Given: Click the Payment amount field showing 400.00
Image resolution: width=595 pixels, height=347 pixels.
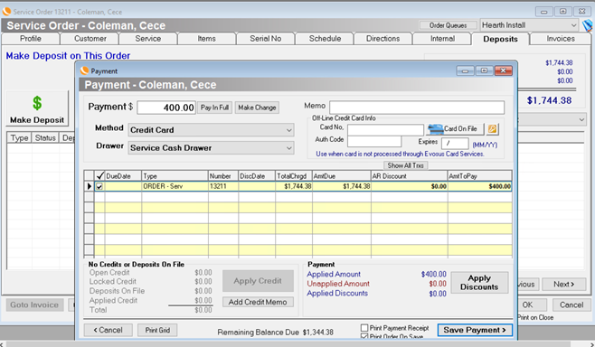Looking at the screenshot, I should point(165,108).
